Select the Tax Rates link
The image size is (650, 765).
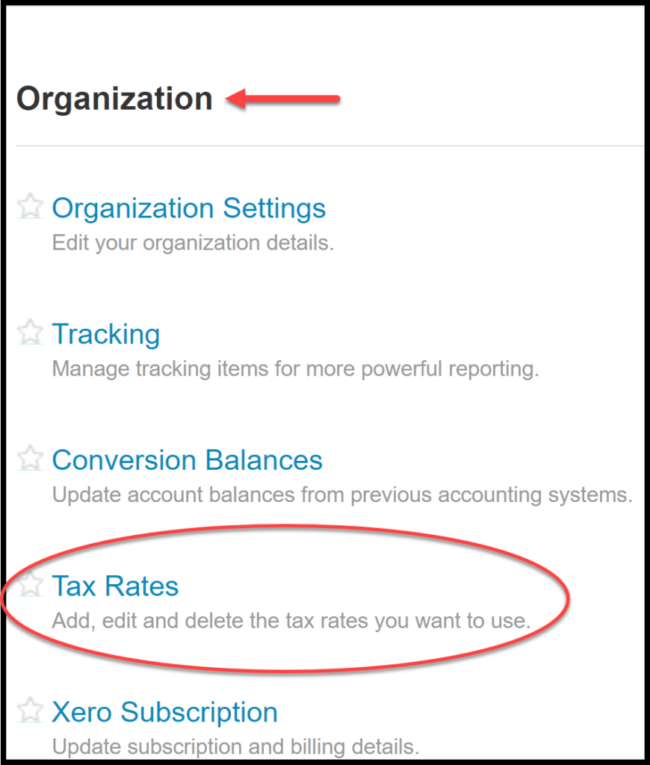pos(115,586)
